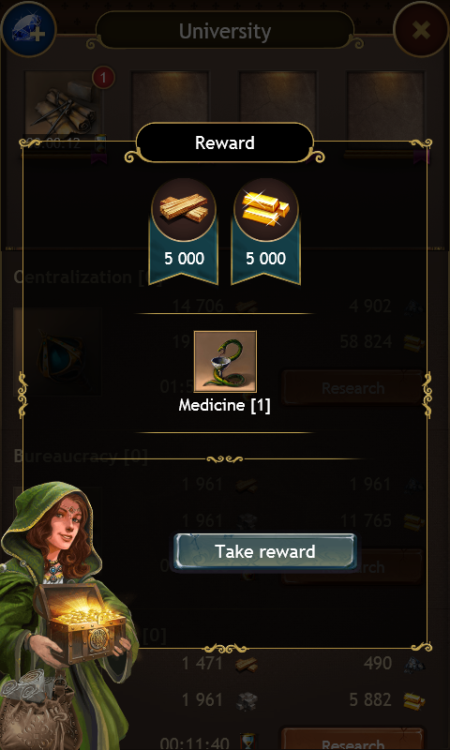Select the wood planks reward icon

[x=184, y=209]
